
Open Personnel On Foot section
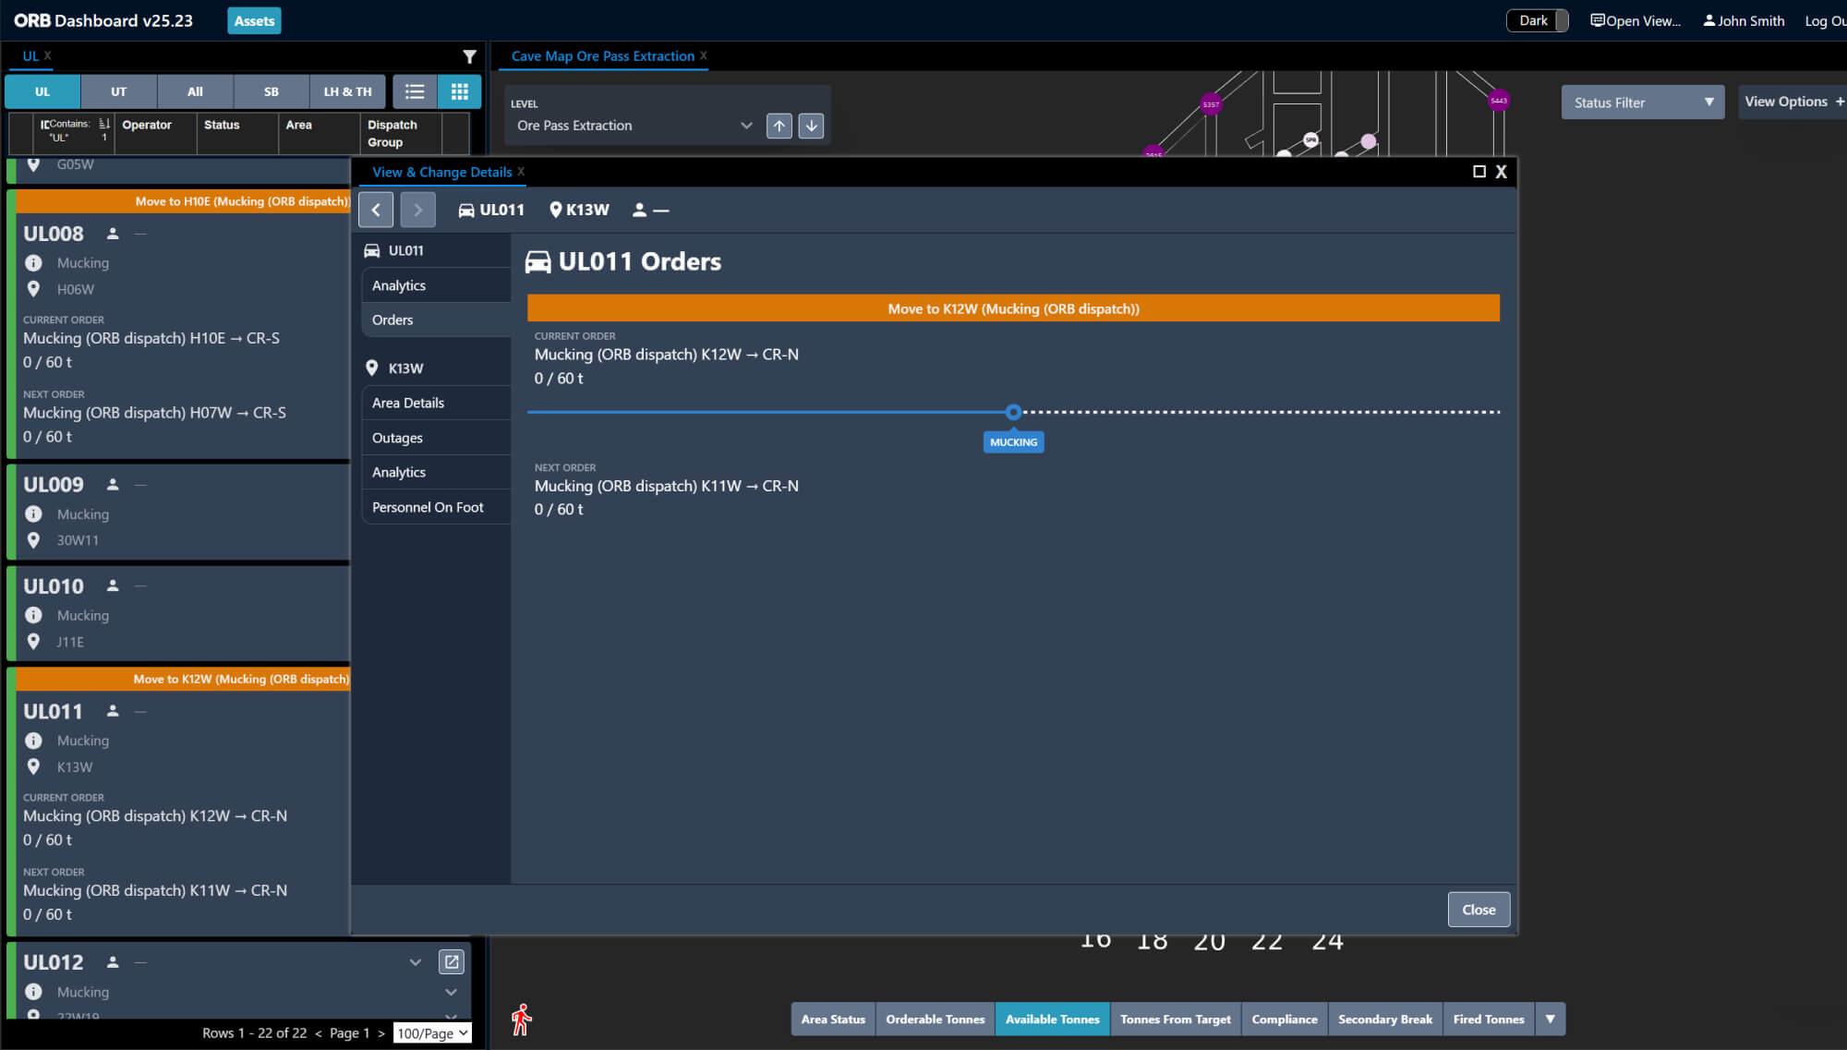[436, 507]
